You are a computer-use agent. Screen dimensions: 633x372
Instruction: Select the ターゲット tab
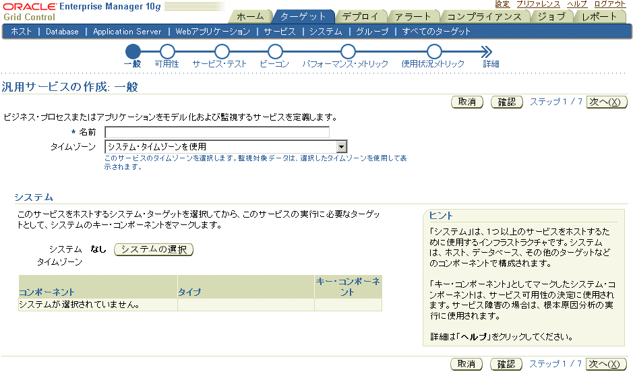coord(303,17)
